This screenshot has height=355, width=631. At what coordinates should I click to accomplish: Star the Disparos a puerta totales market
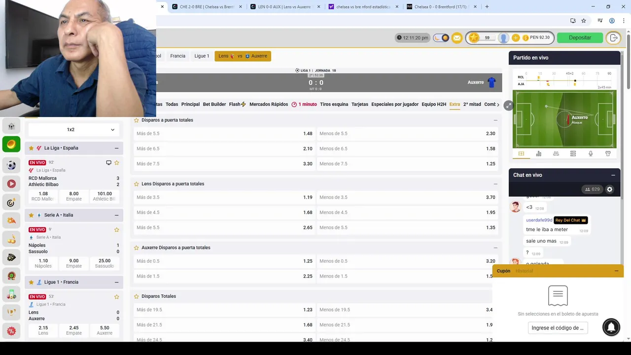pyautogui.click(x=137, y=120)
